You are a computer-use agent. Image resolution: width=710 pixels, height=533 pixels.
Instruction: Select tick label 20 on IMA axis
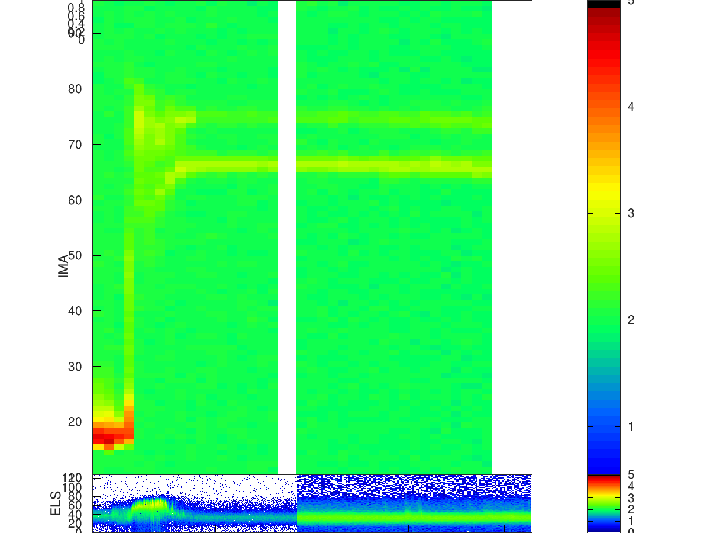pyautogui.click(x=75, y=422)
